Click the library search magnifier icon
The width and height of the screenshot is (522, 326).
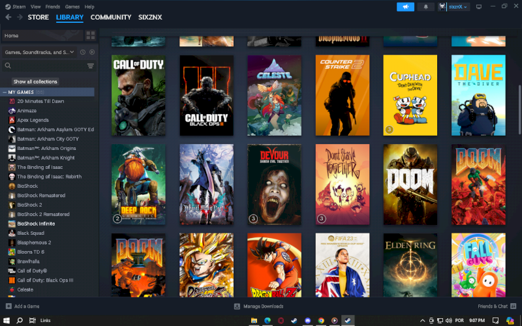click(8, 66)
